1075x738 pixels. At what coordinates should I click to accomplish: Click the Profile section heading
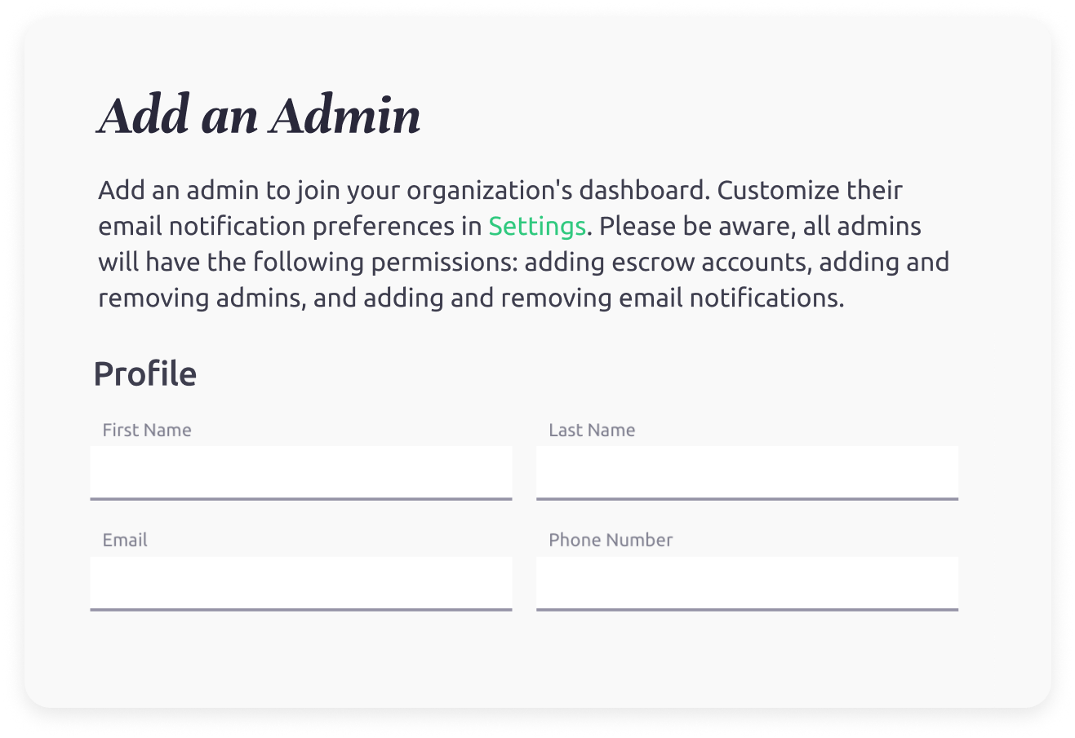[x=146, y=373]
